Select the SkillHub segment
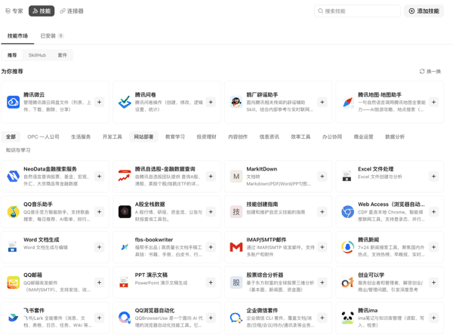 (37, 55)
